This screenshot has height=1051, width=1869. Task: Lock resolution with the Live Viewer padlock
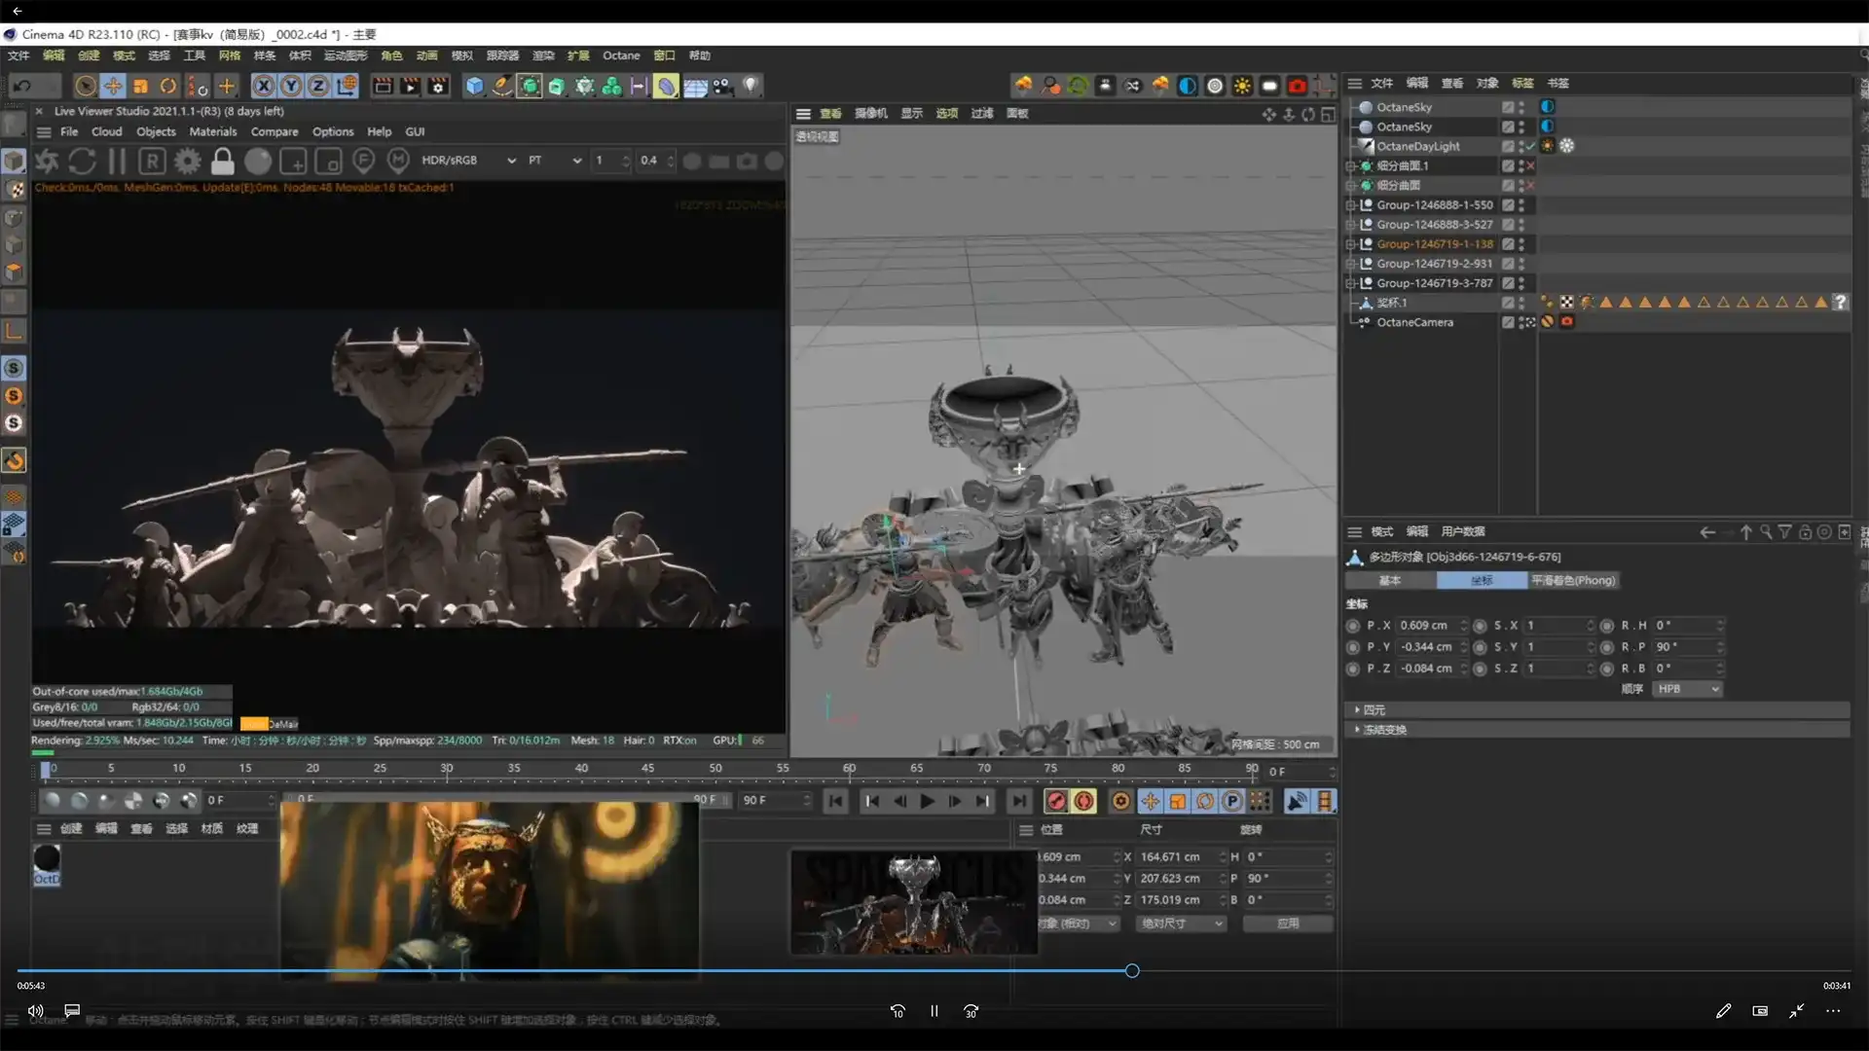[223, 161]
